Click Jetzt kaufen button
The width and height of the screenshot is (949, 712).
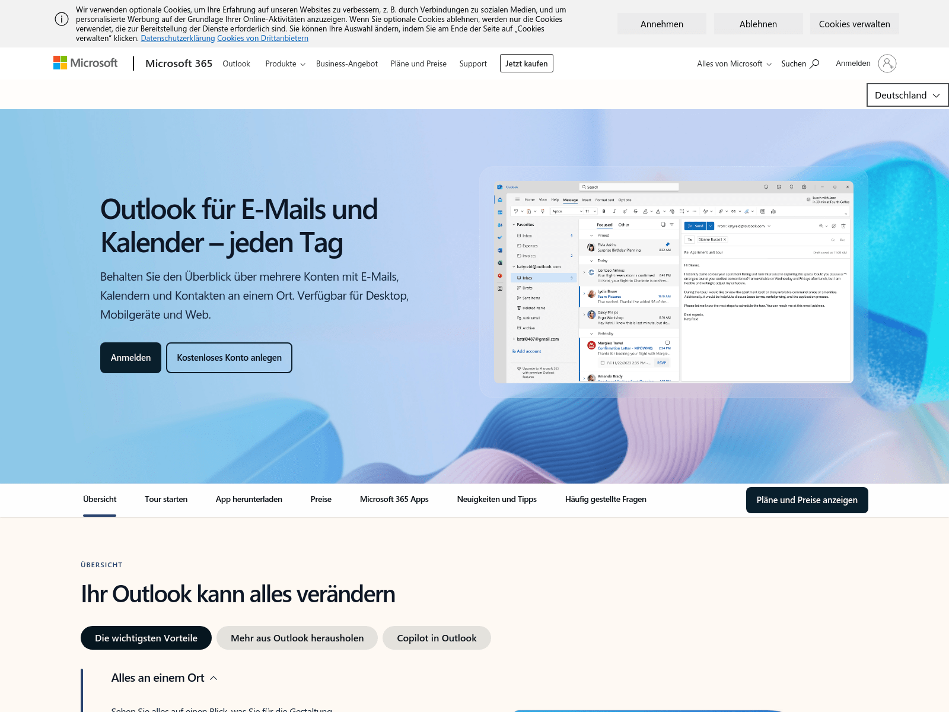pyautogui.click(x=527, y=63)
